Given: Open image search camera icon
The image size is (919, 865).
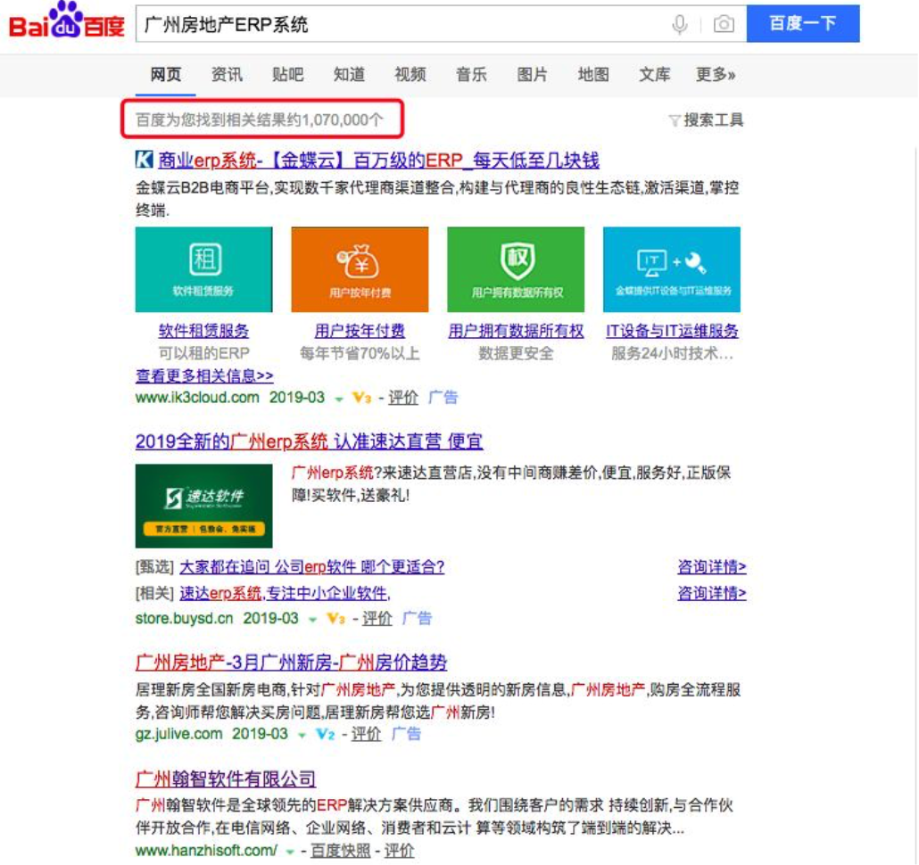Looking at the screenshot, I should pyautogui.click(x=724, y=24).
